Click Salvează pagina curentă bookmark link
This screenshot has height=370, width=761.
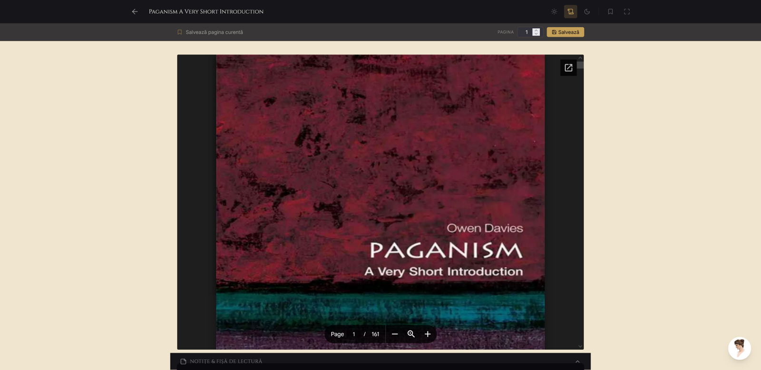click(210, 32)
